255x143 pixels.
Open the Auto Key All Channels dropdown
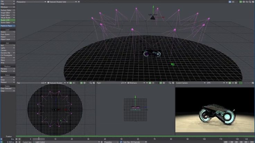pyautogui.click(x=135, y=142)
